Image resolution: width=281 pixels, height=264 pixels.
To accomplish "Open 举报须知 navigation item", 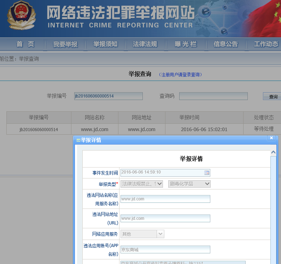I will click(105, 44).
